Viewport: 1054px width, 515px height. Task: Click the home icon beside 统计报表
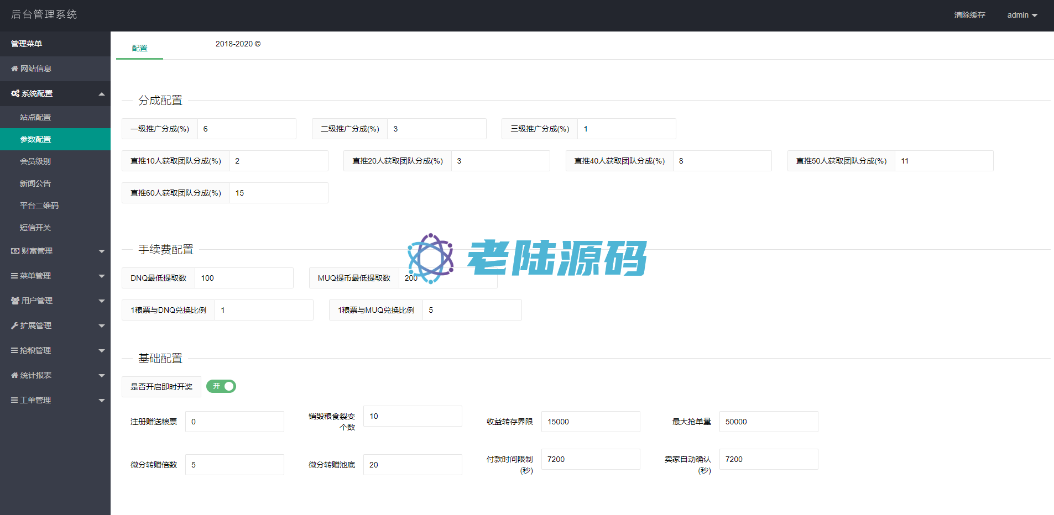(x=14, y=375)
